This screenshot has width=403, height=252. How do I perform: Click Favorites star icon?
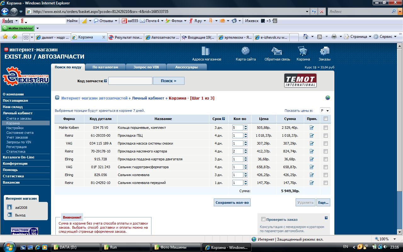(5, 37)
